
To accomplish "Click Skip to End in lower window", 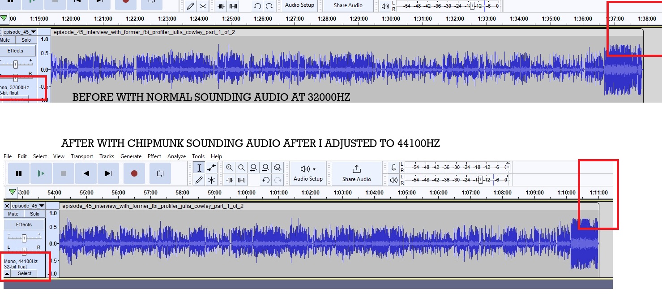I will click(x=108, y=173).
